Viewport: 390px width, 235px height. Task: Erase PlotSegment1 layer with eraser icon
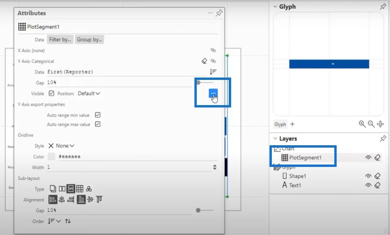pyautogui.click(x=377, y=157)
